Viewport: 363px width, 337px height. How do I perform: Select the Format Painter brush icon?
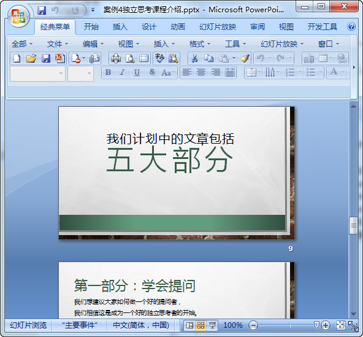[x=245, y=58]
